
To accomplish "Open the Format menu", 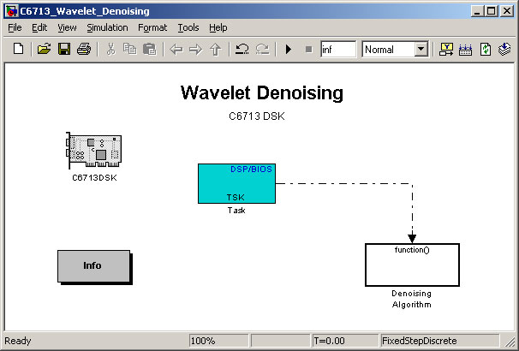I will [x=152, y=27].
